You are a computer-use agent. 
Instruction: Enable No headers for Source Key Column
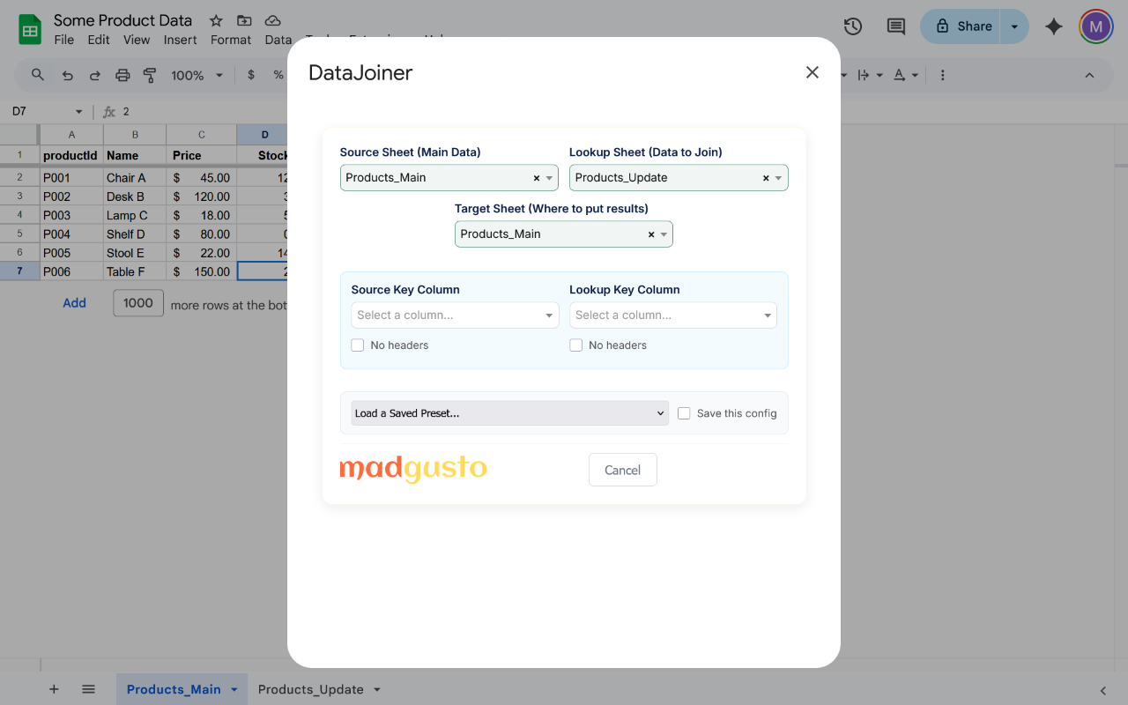point(357,345)
